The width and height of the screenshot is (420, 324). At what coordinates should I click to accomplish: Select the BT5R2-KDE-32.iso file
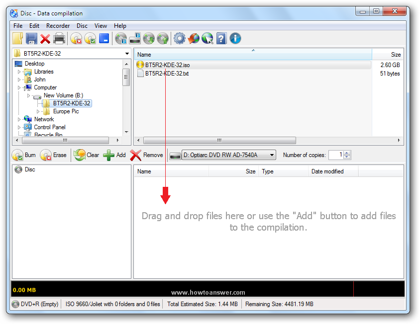[x=167, y=65]
